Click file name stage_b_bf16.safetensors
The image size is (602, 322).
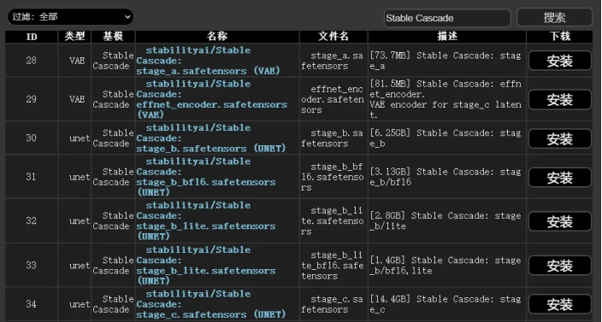coord(333,177)
